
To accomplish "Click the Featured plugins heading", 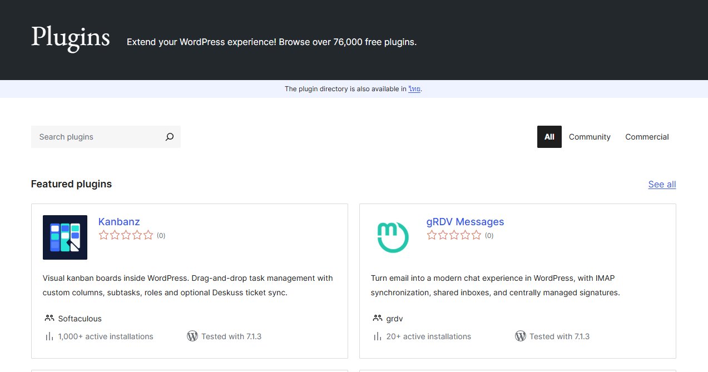I will [71, 184].
